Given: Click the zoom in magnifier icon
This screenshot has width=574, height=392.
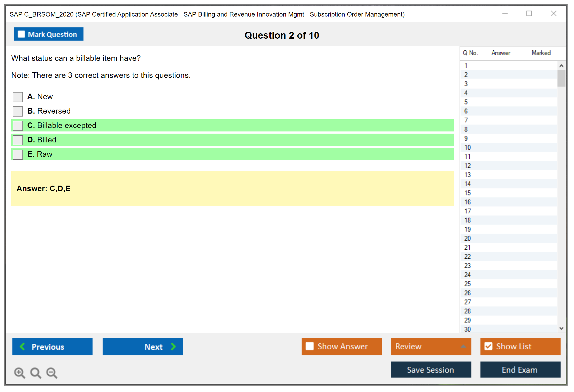Looking at the screenshot, I should [19, 373].
